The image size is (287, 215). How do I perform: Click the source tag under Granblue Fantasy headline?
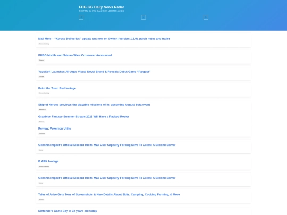coord(41,122)
